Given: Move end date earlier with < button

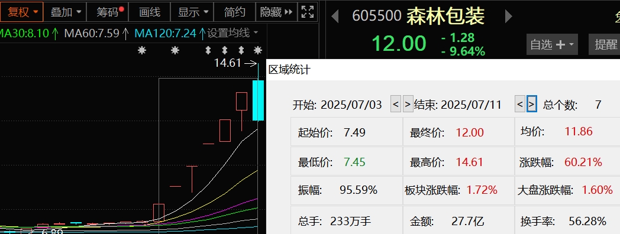Looking at the screenshot, I should pyautogui.click(x=520, y=105).
